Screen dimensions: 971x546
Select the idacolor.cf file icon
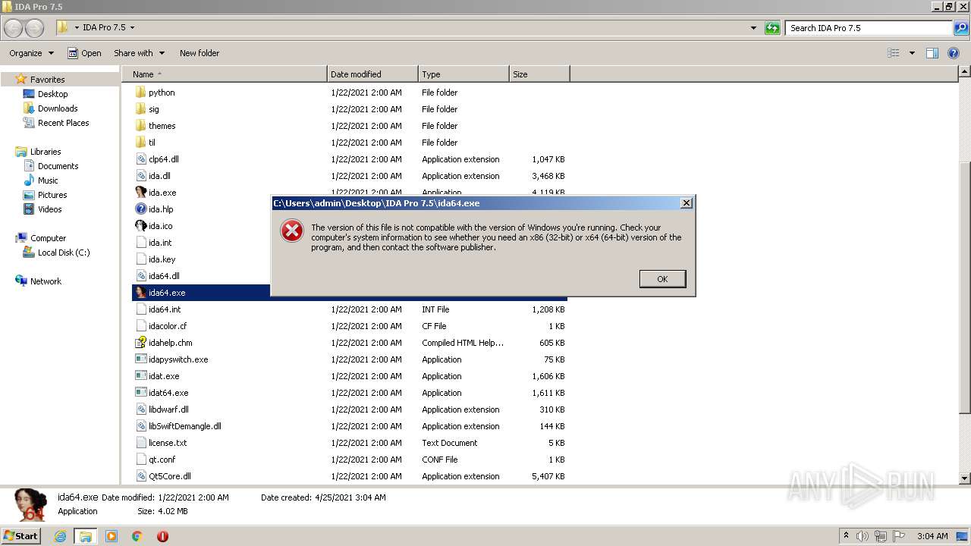[140, 326]
